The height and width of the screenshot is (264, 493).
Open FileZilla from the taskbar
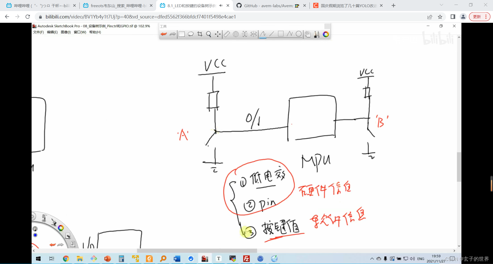coord(246,259)
